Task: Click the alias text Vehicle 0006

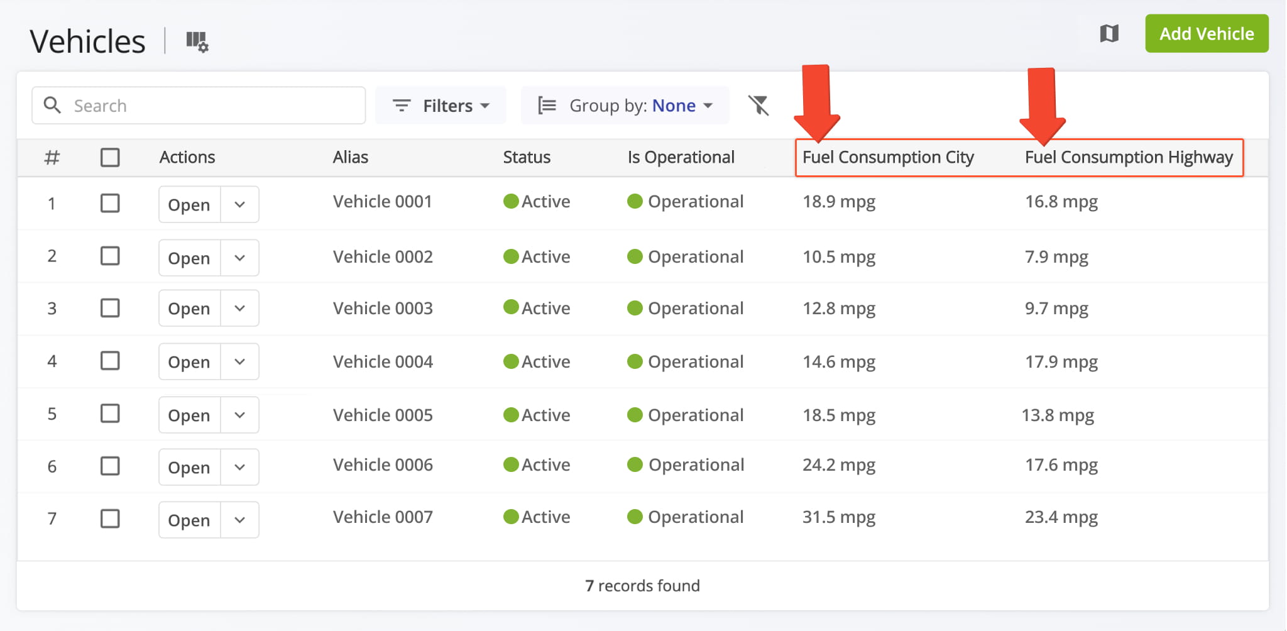Action: 383,464
